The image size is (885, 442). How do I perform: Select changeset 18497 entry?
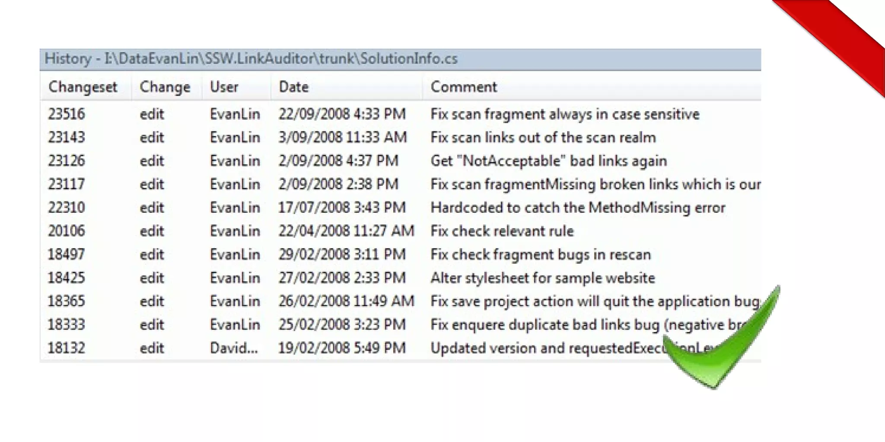click(67, 254)
